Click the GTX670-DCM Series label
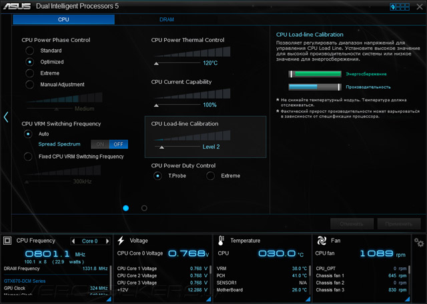 coord(25,281)
